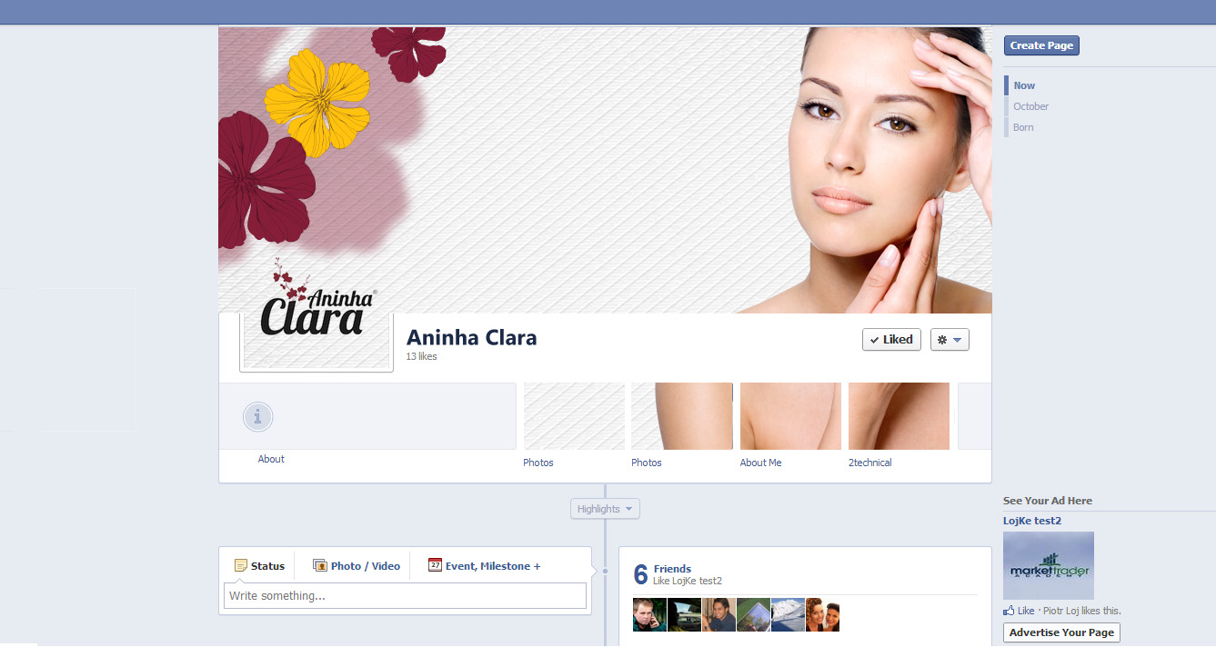Jump to Now in the timeline navigator

[x=1024, y=85]
